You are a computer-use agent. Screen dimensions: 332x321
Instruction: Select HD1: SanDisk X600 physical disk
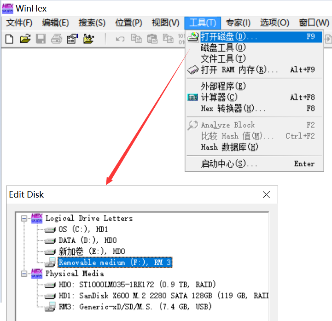click(x=163, y=296)
